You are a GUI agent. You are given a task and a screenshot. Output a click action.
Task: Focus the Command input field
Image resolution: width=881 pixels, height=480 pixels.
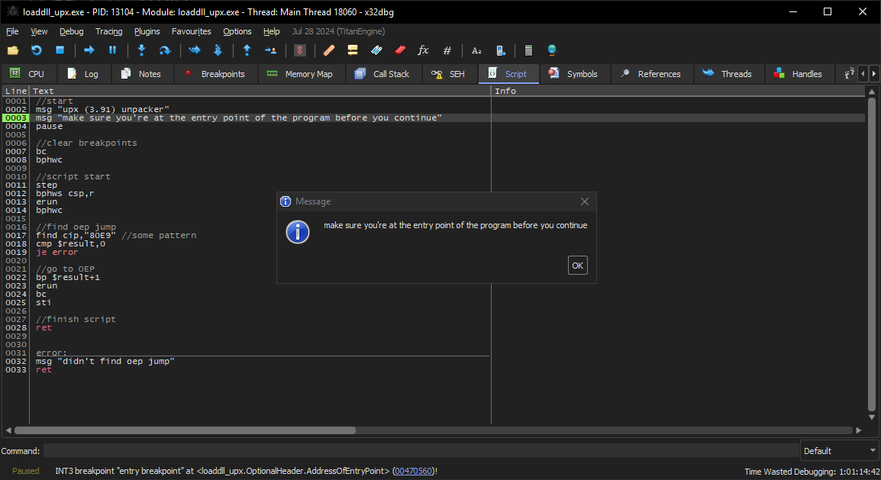[x=420, y=451]
